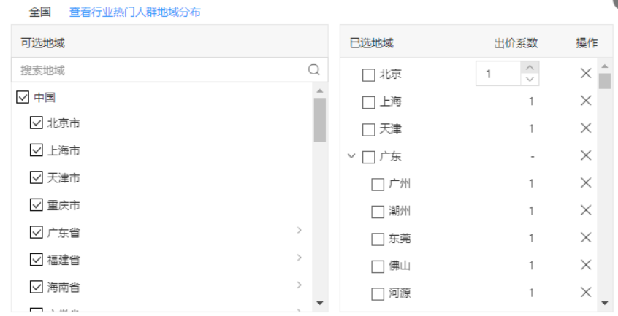This screenshot has width=618, height=316.
Task: Open 查看行业热门人群地域分布 link
Action: coord(134,12)
